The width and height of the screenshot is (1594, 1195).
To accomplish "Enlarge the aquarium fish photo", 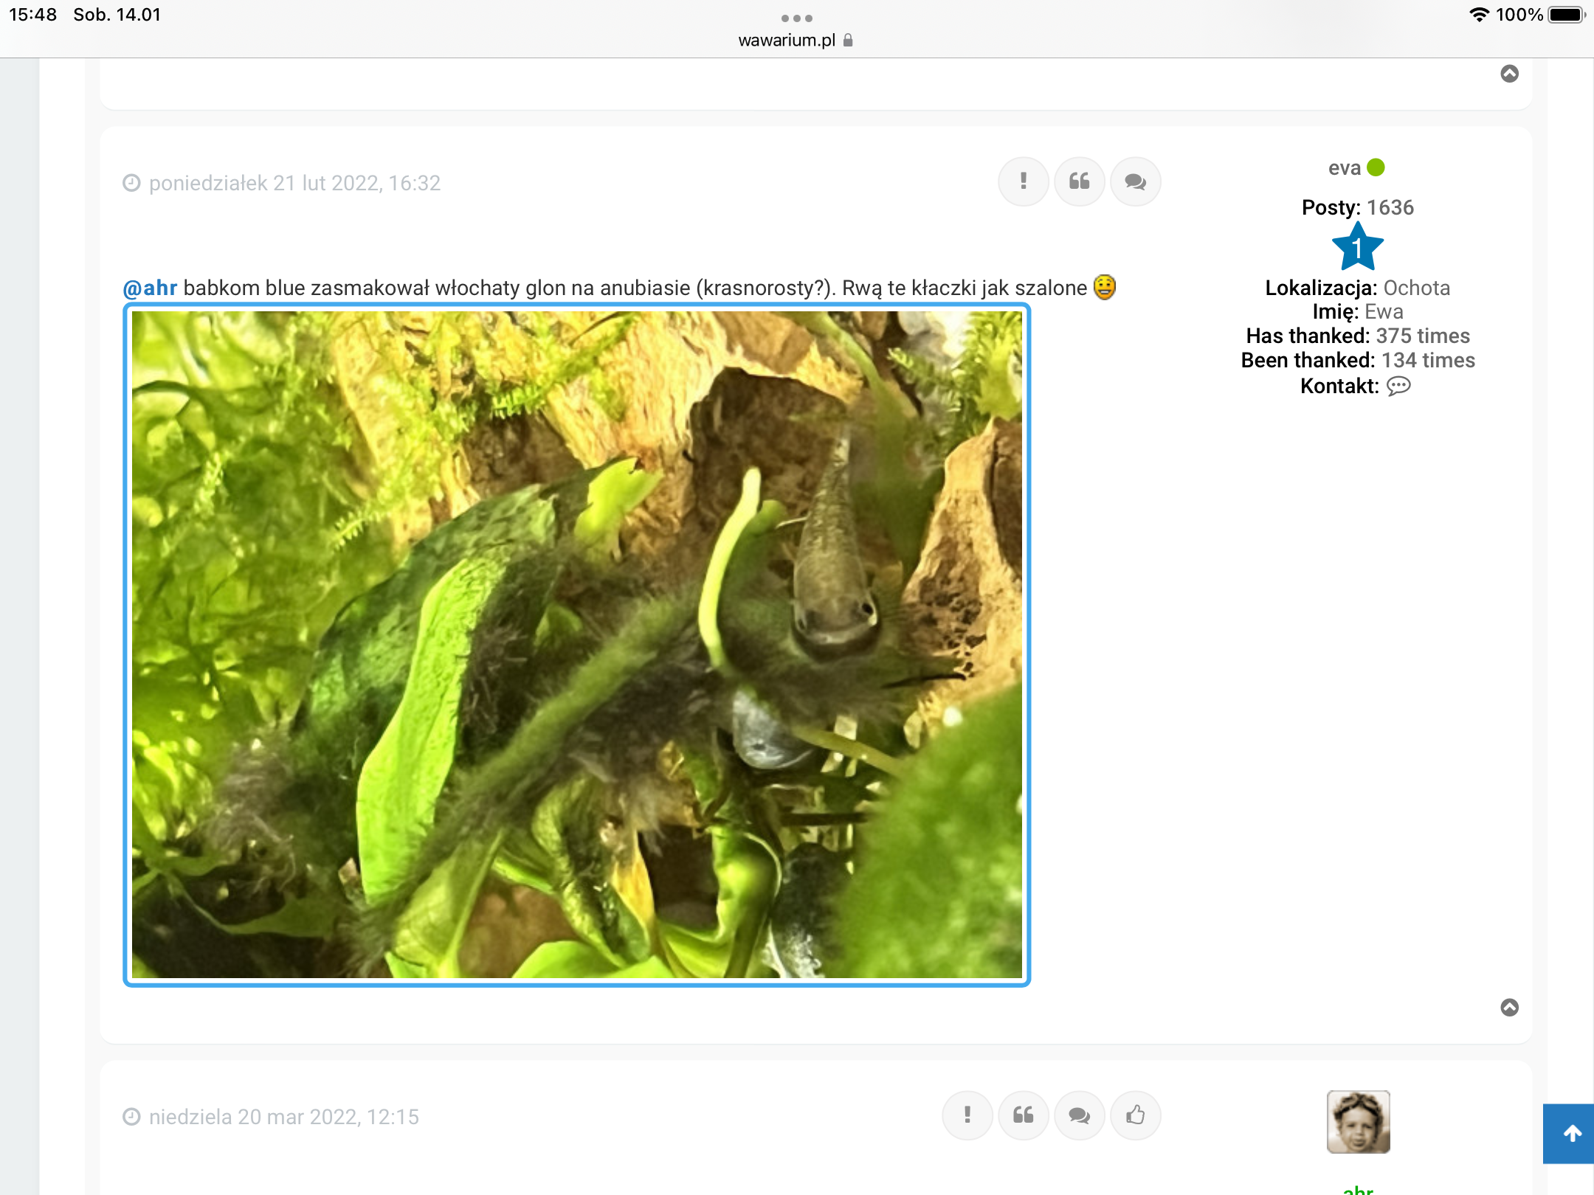I will (x=576, y=645).
